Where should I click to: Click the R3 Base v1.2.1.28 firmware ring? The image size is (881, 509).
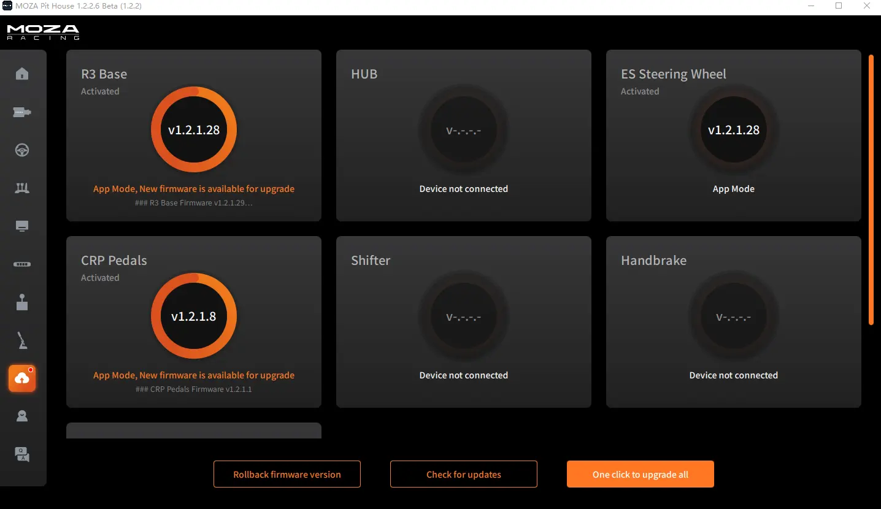(194, 130)
